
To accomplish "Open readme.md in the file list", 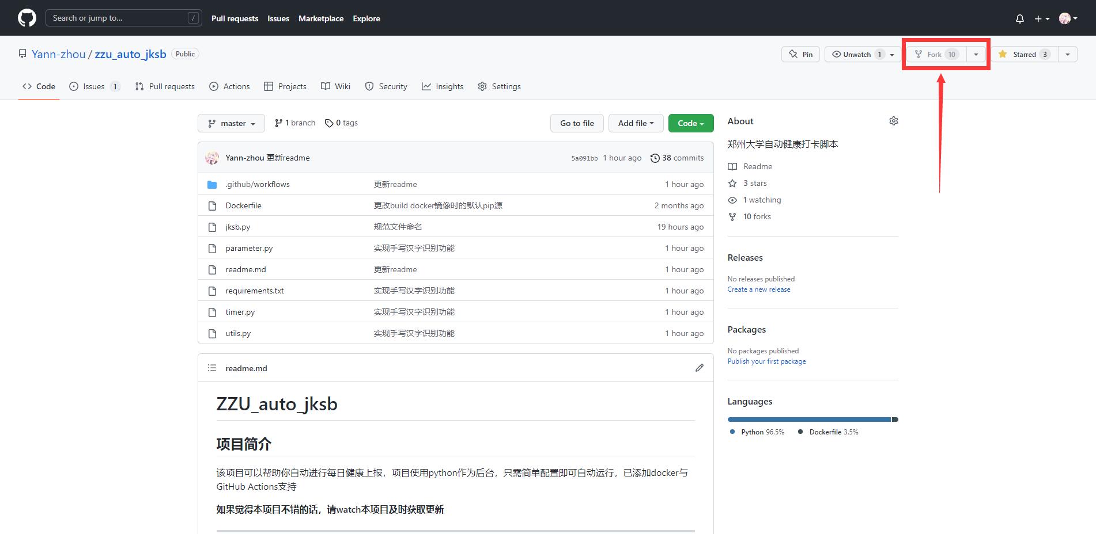I will 245,269.
